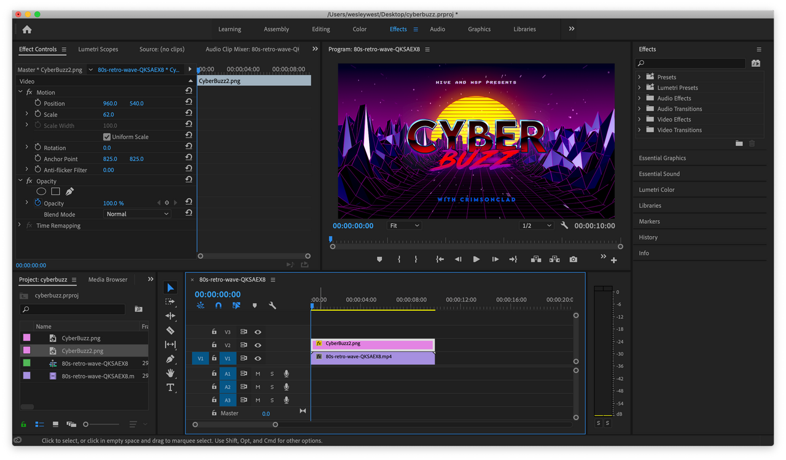786x460 pixels.
Task: Add a marker in the timeline
Action: [255, 305]
